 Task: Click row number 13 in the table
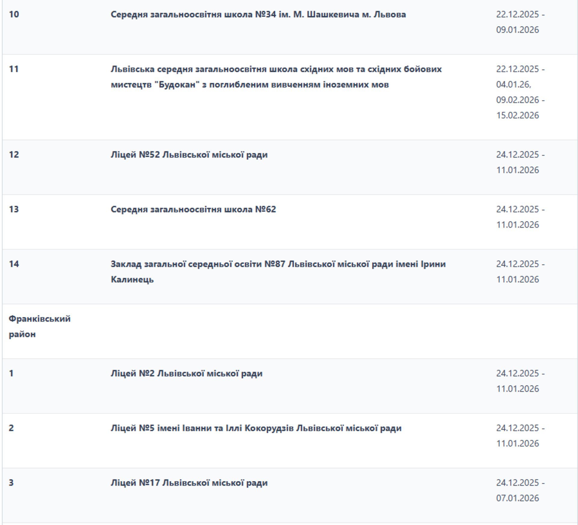pyautogui.click(x=14, y=209)
